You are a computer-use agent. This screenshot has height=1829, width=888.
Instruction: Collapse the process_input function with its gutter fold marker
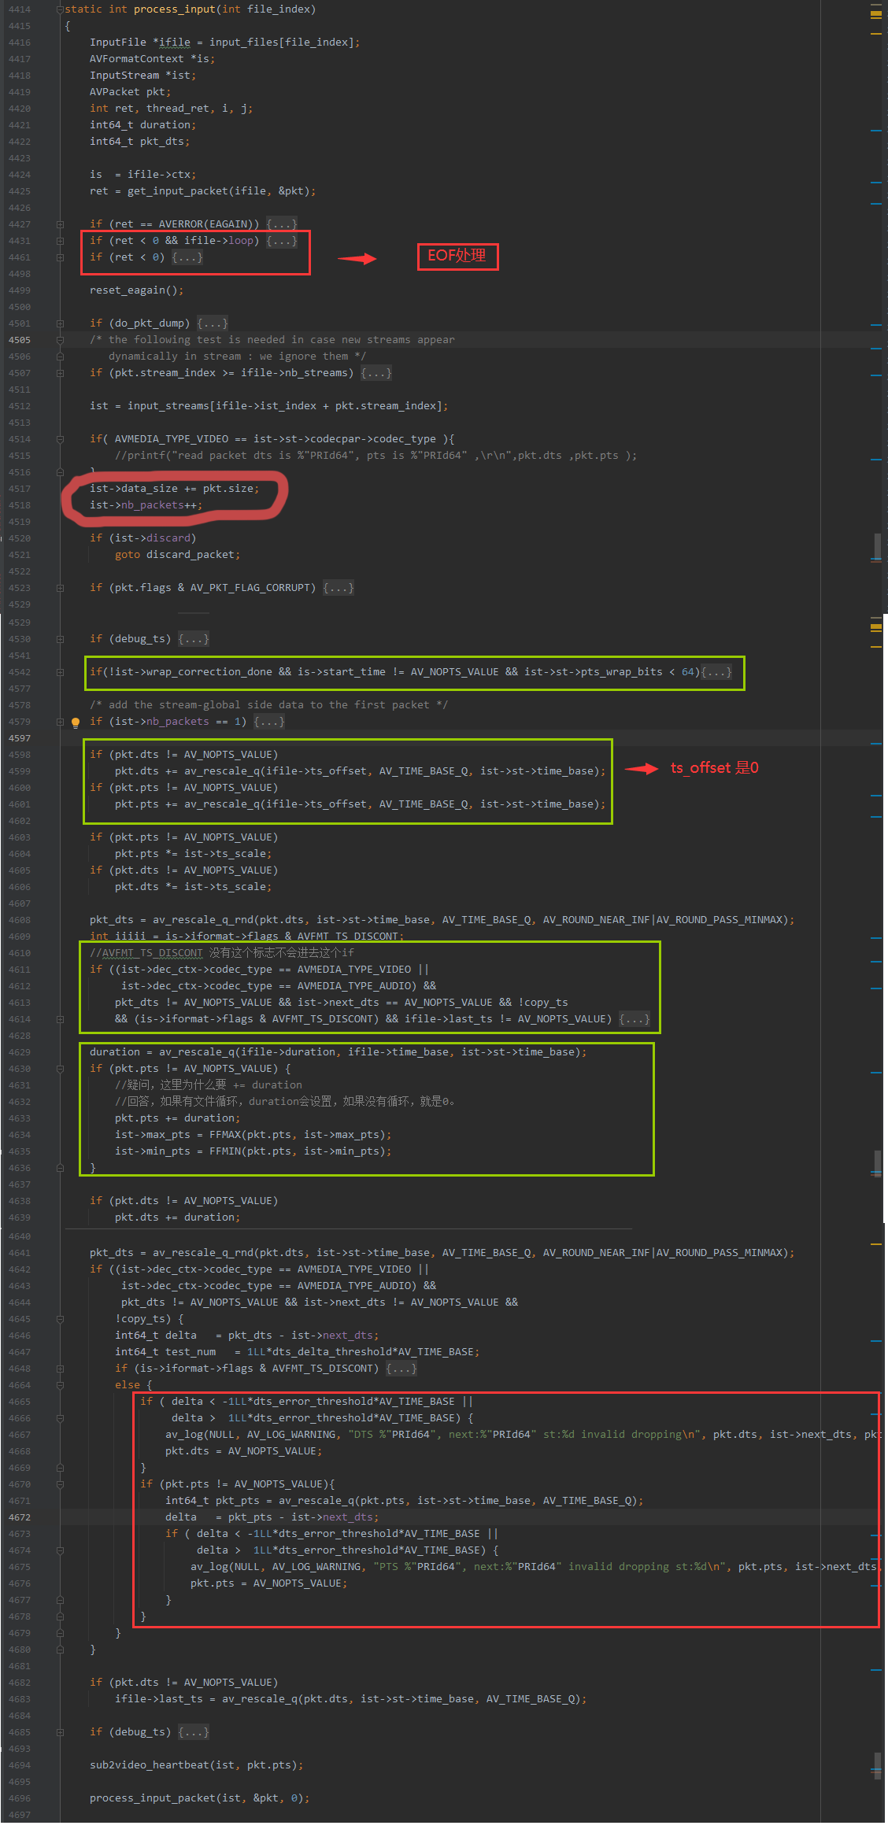tap(60, 9)
